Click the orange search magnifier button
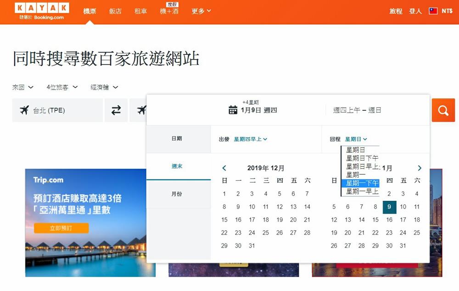 (443, 110)
